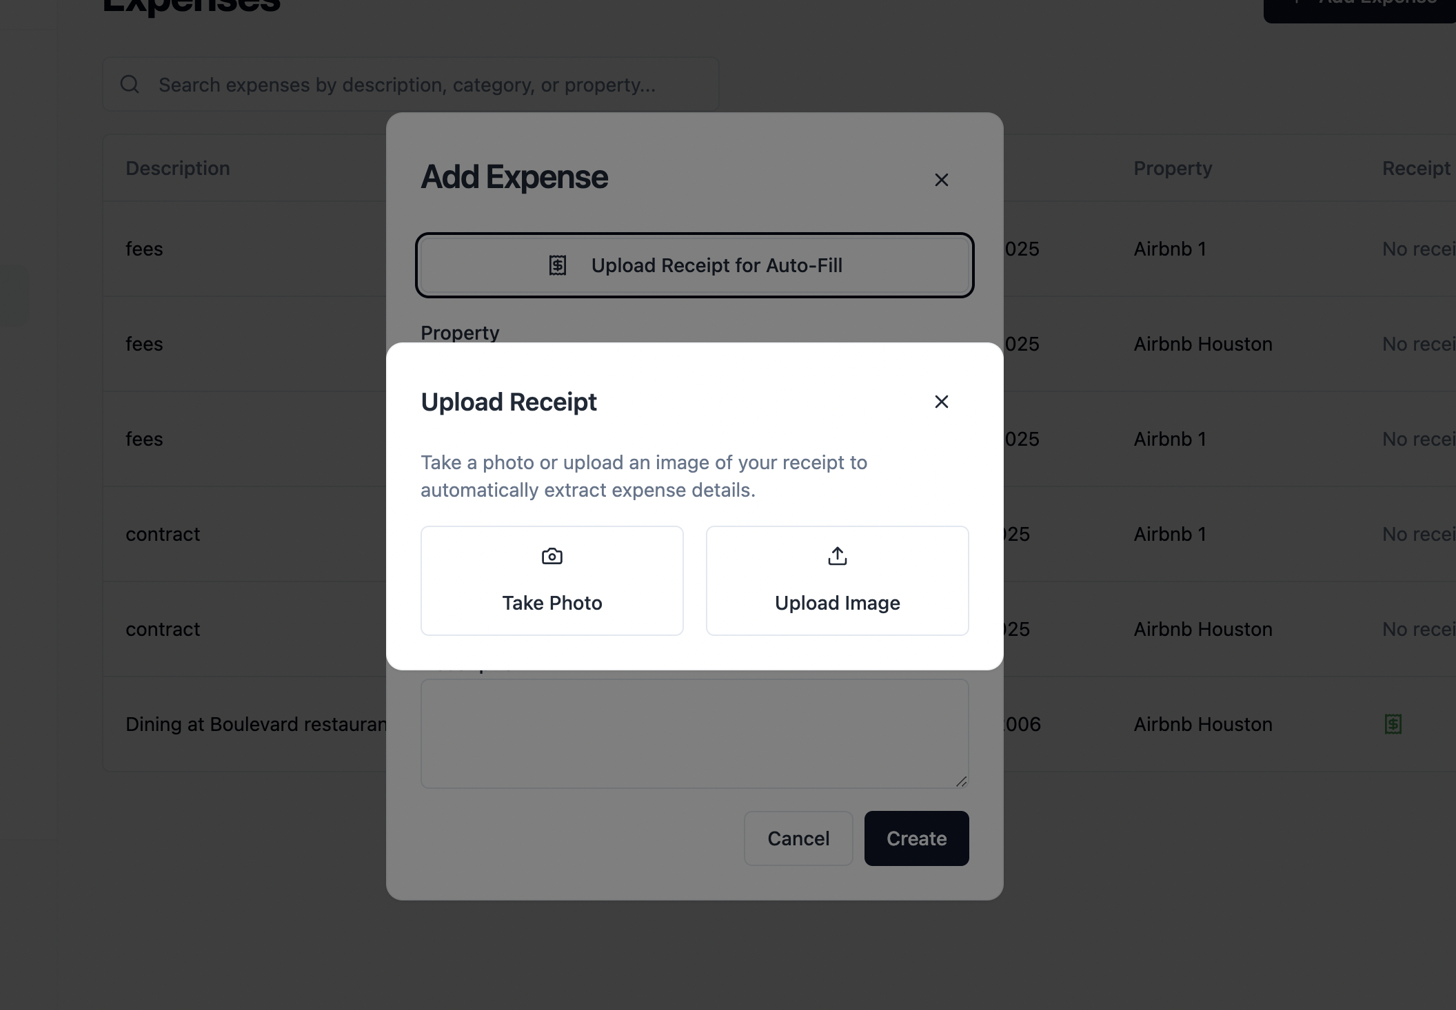Click the Add Expense button at top right
The image size is (1456, 1010).
(1359, 7)
